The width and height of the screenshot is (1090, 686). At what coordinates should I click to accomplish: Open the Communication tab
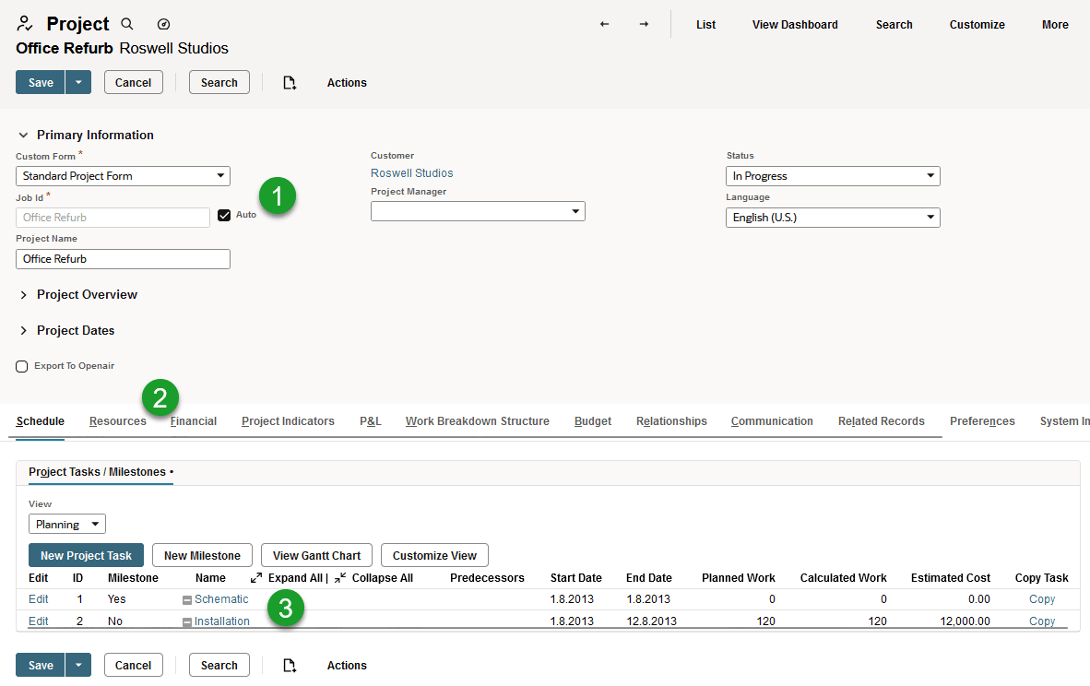[x=772, y=421]
